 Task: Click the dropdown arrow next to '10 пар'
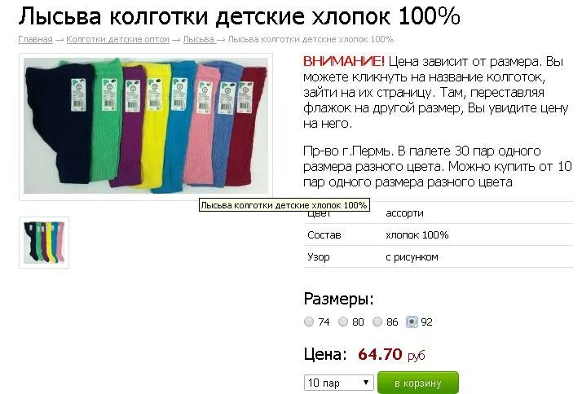(366, 383)
